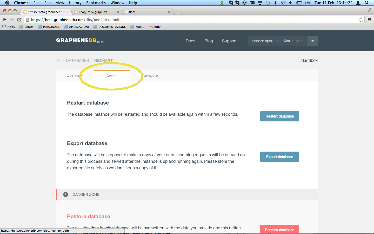Viewport: 374px width, 234px height.
Task: Enter fullscreen with the expand arrows icon
Action: (369, 10)
